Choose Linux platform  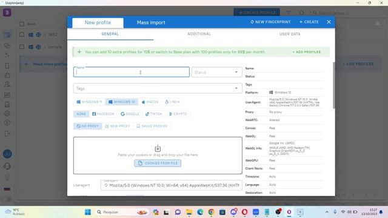click(172, 102)
